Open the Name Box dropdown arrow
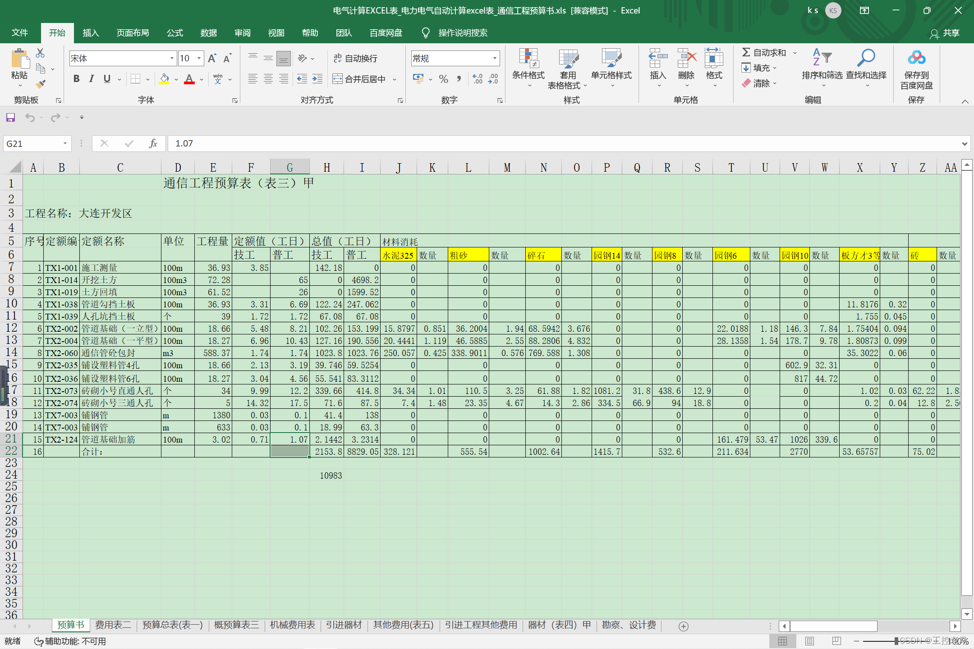Screen dimensions: 974x649 point(65,144)
